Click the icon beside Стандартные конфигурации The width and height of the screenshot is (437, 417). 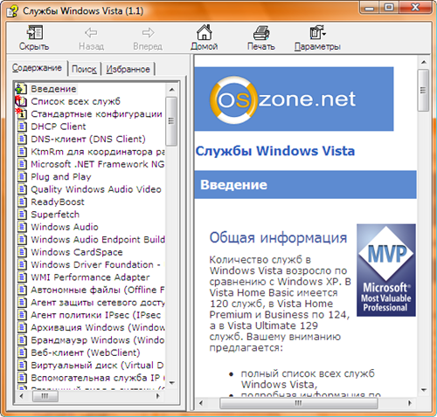pyautogui.click(x=21, y=113)
